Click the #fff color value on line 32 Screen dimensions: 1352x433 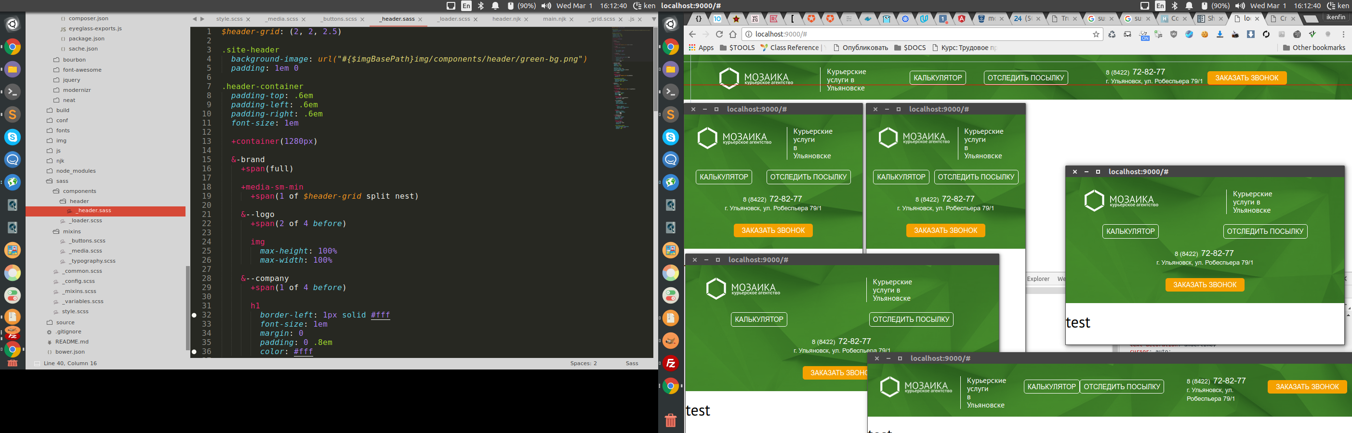pos(380,315)
